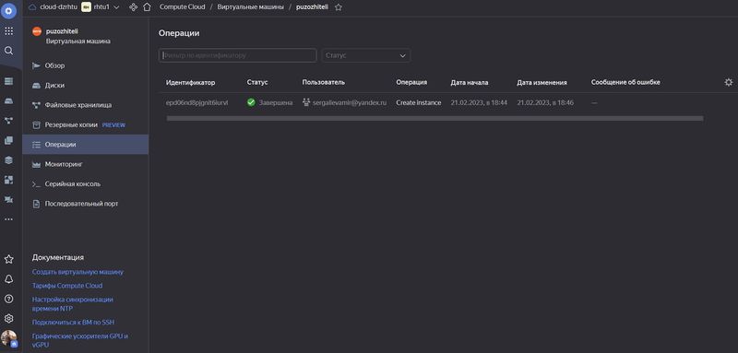Open Файловые хранилища menu item
The image size is (738, 353).
pos(85,105)
